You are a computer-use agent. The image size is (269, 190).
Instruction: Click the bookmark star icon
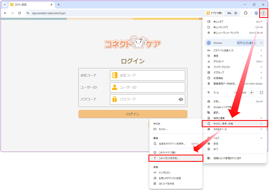tap(236, 13)
